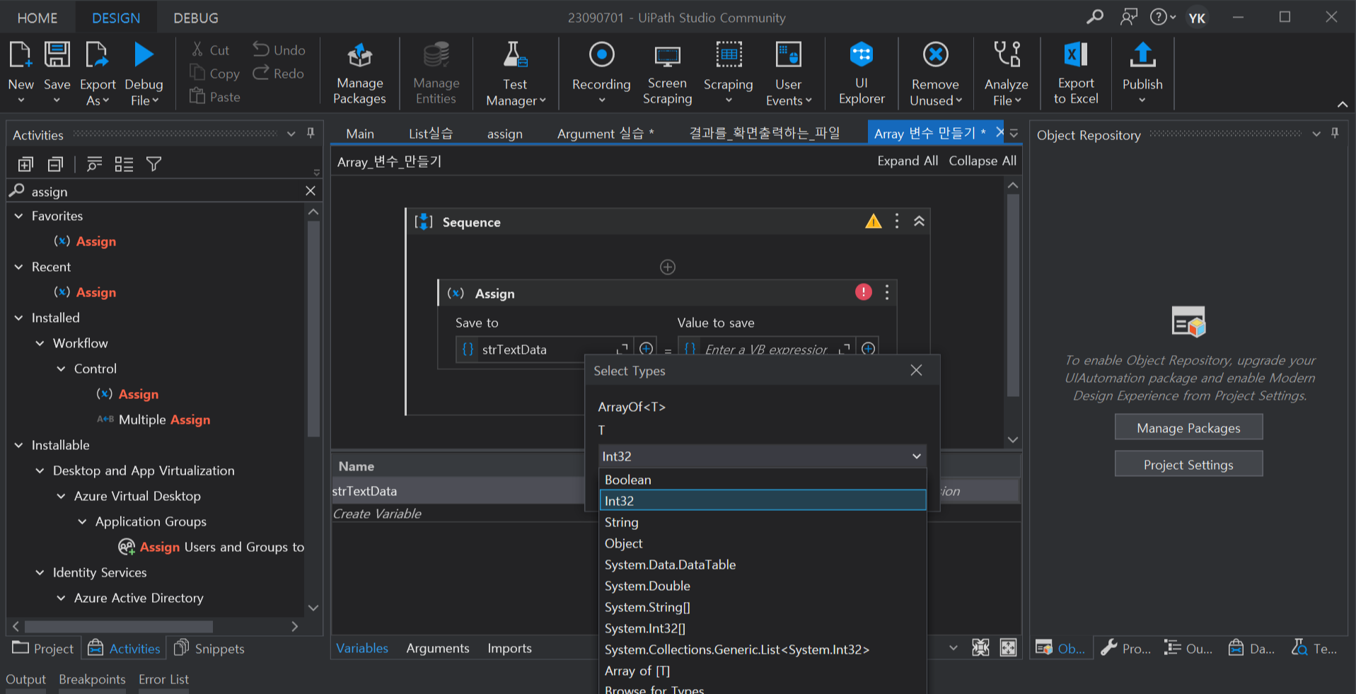Viewport: 1356px width, 694px height.
Task: Click the New file icon
Action: (x=21, y=55)
